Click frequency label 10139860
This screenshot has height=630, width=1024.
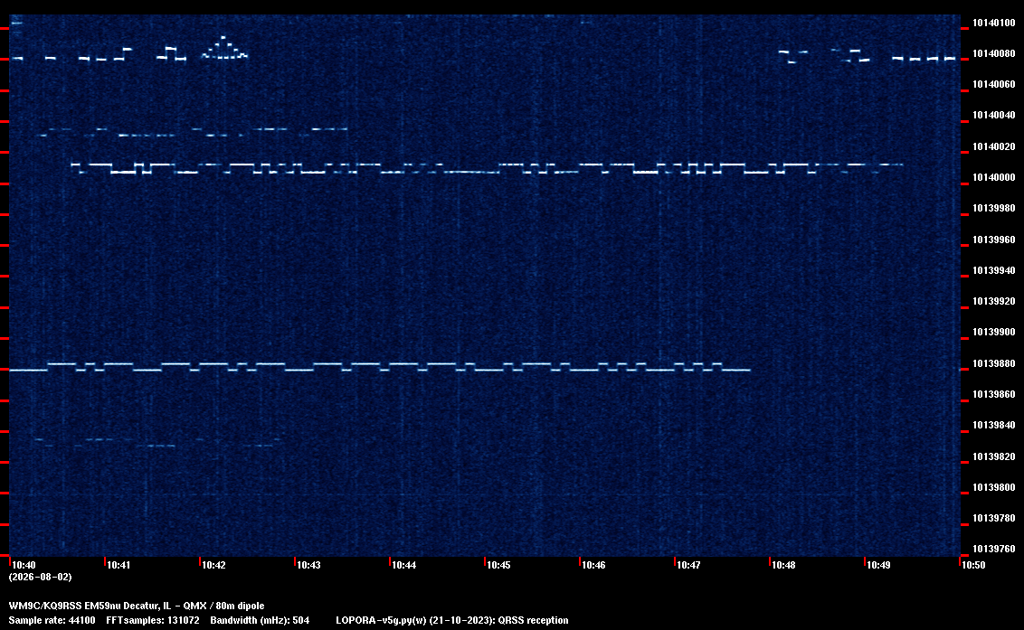click(x=994, y=394)
